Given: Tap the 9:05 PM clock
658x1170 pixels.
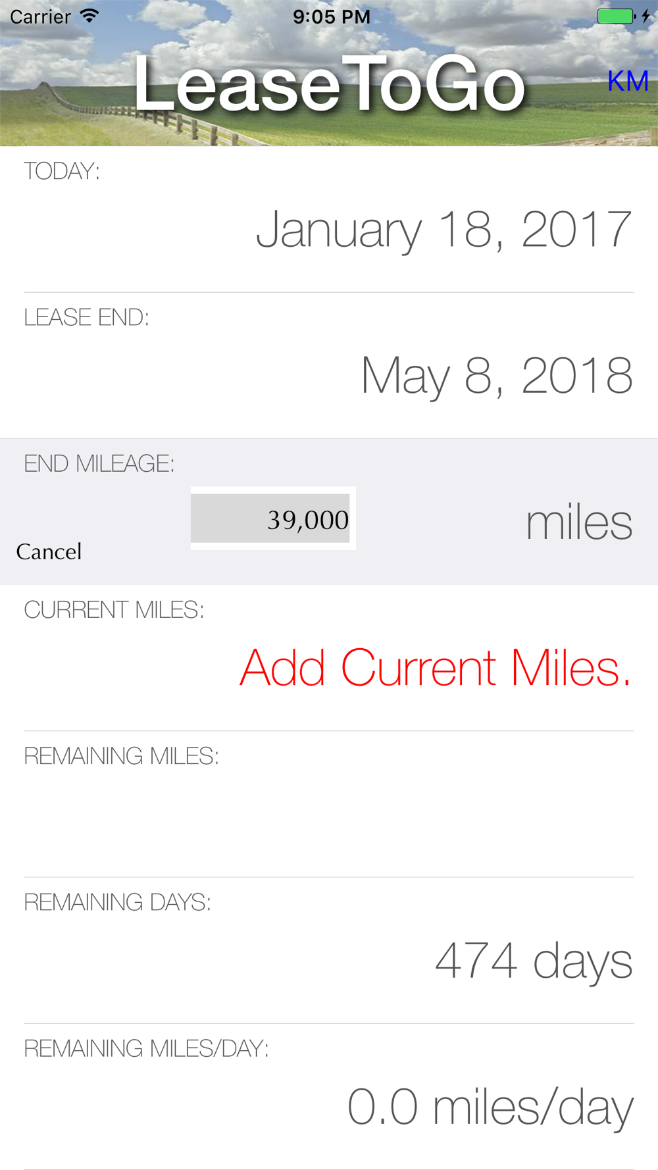Looking at the screenshot, I should coord(332,16).
